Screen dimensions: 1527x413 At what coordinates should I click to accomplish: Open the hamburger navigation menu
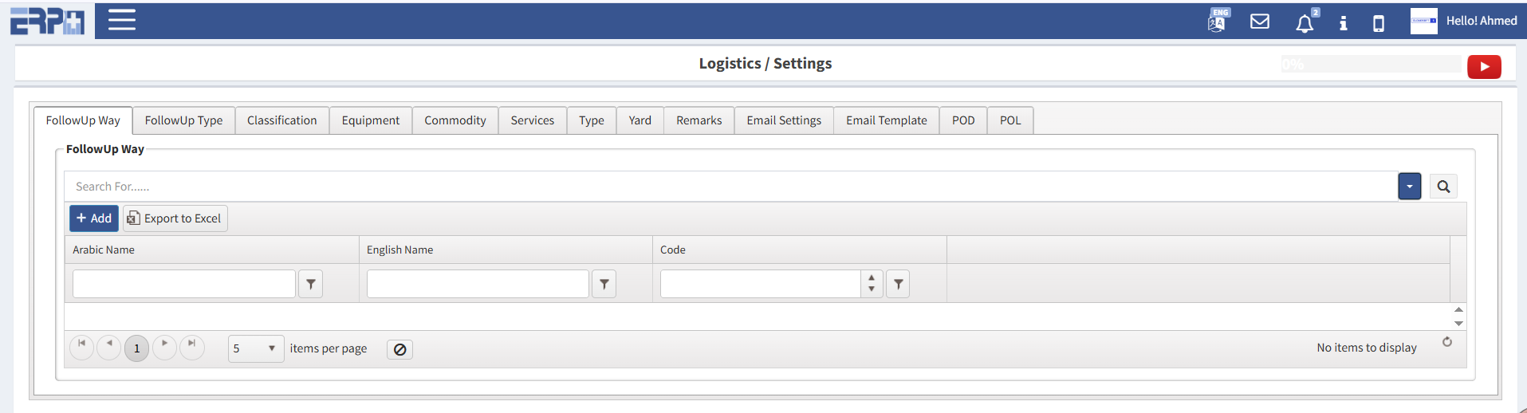(121, 20)
